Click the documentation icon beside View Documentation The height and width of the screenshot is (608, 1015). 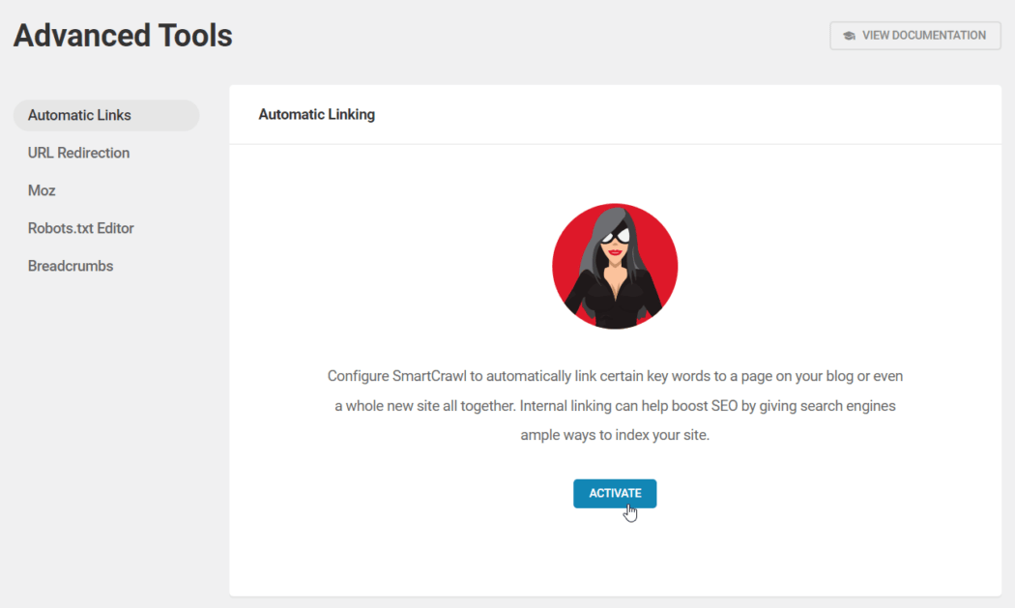[x=849, y=35]
